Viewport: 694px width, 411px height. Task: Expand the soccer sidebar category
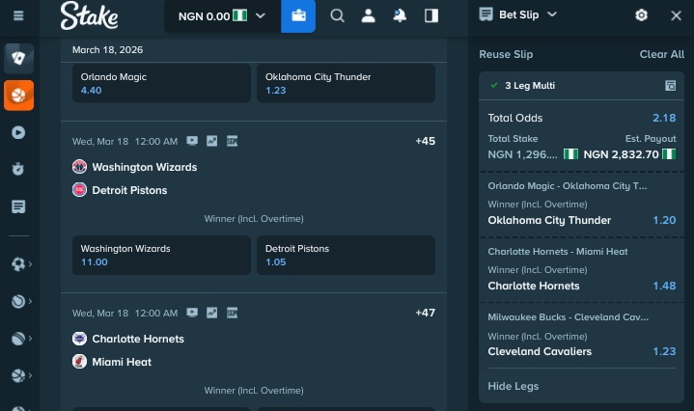[x=21, y=264]
